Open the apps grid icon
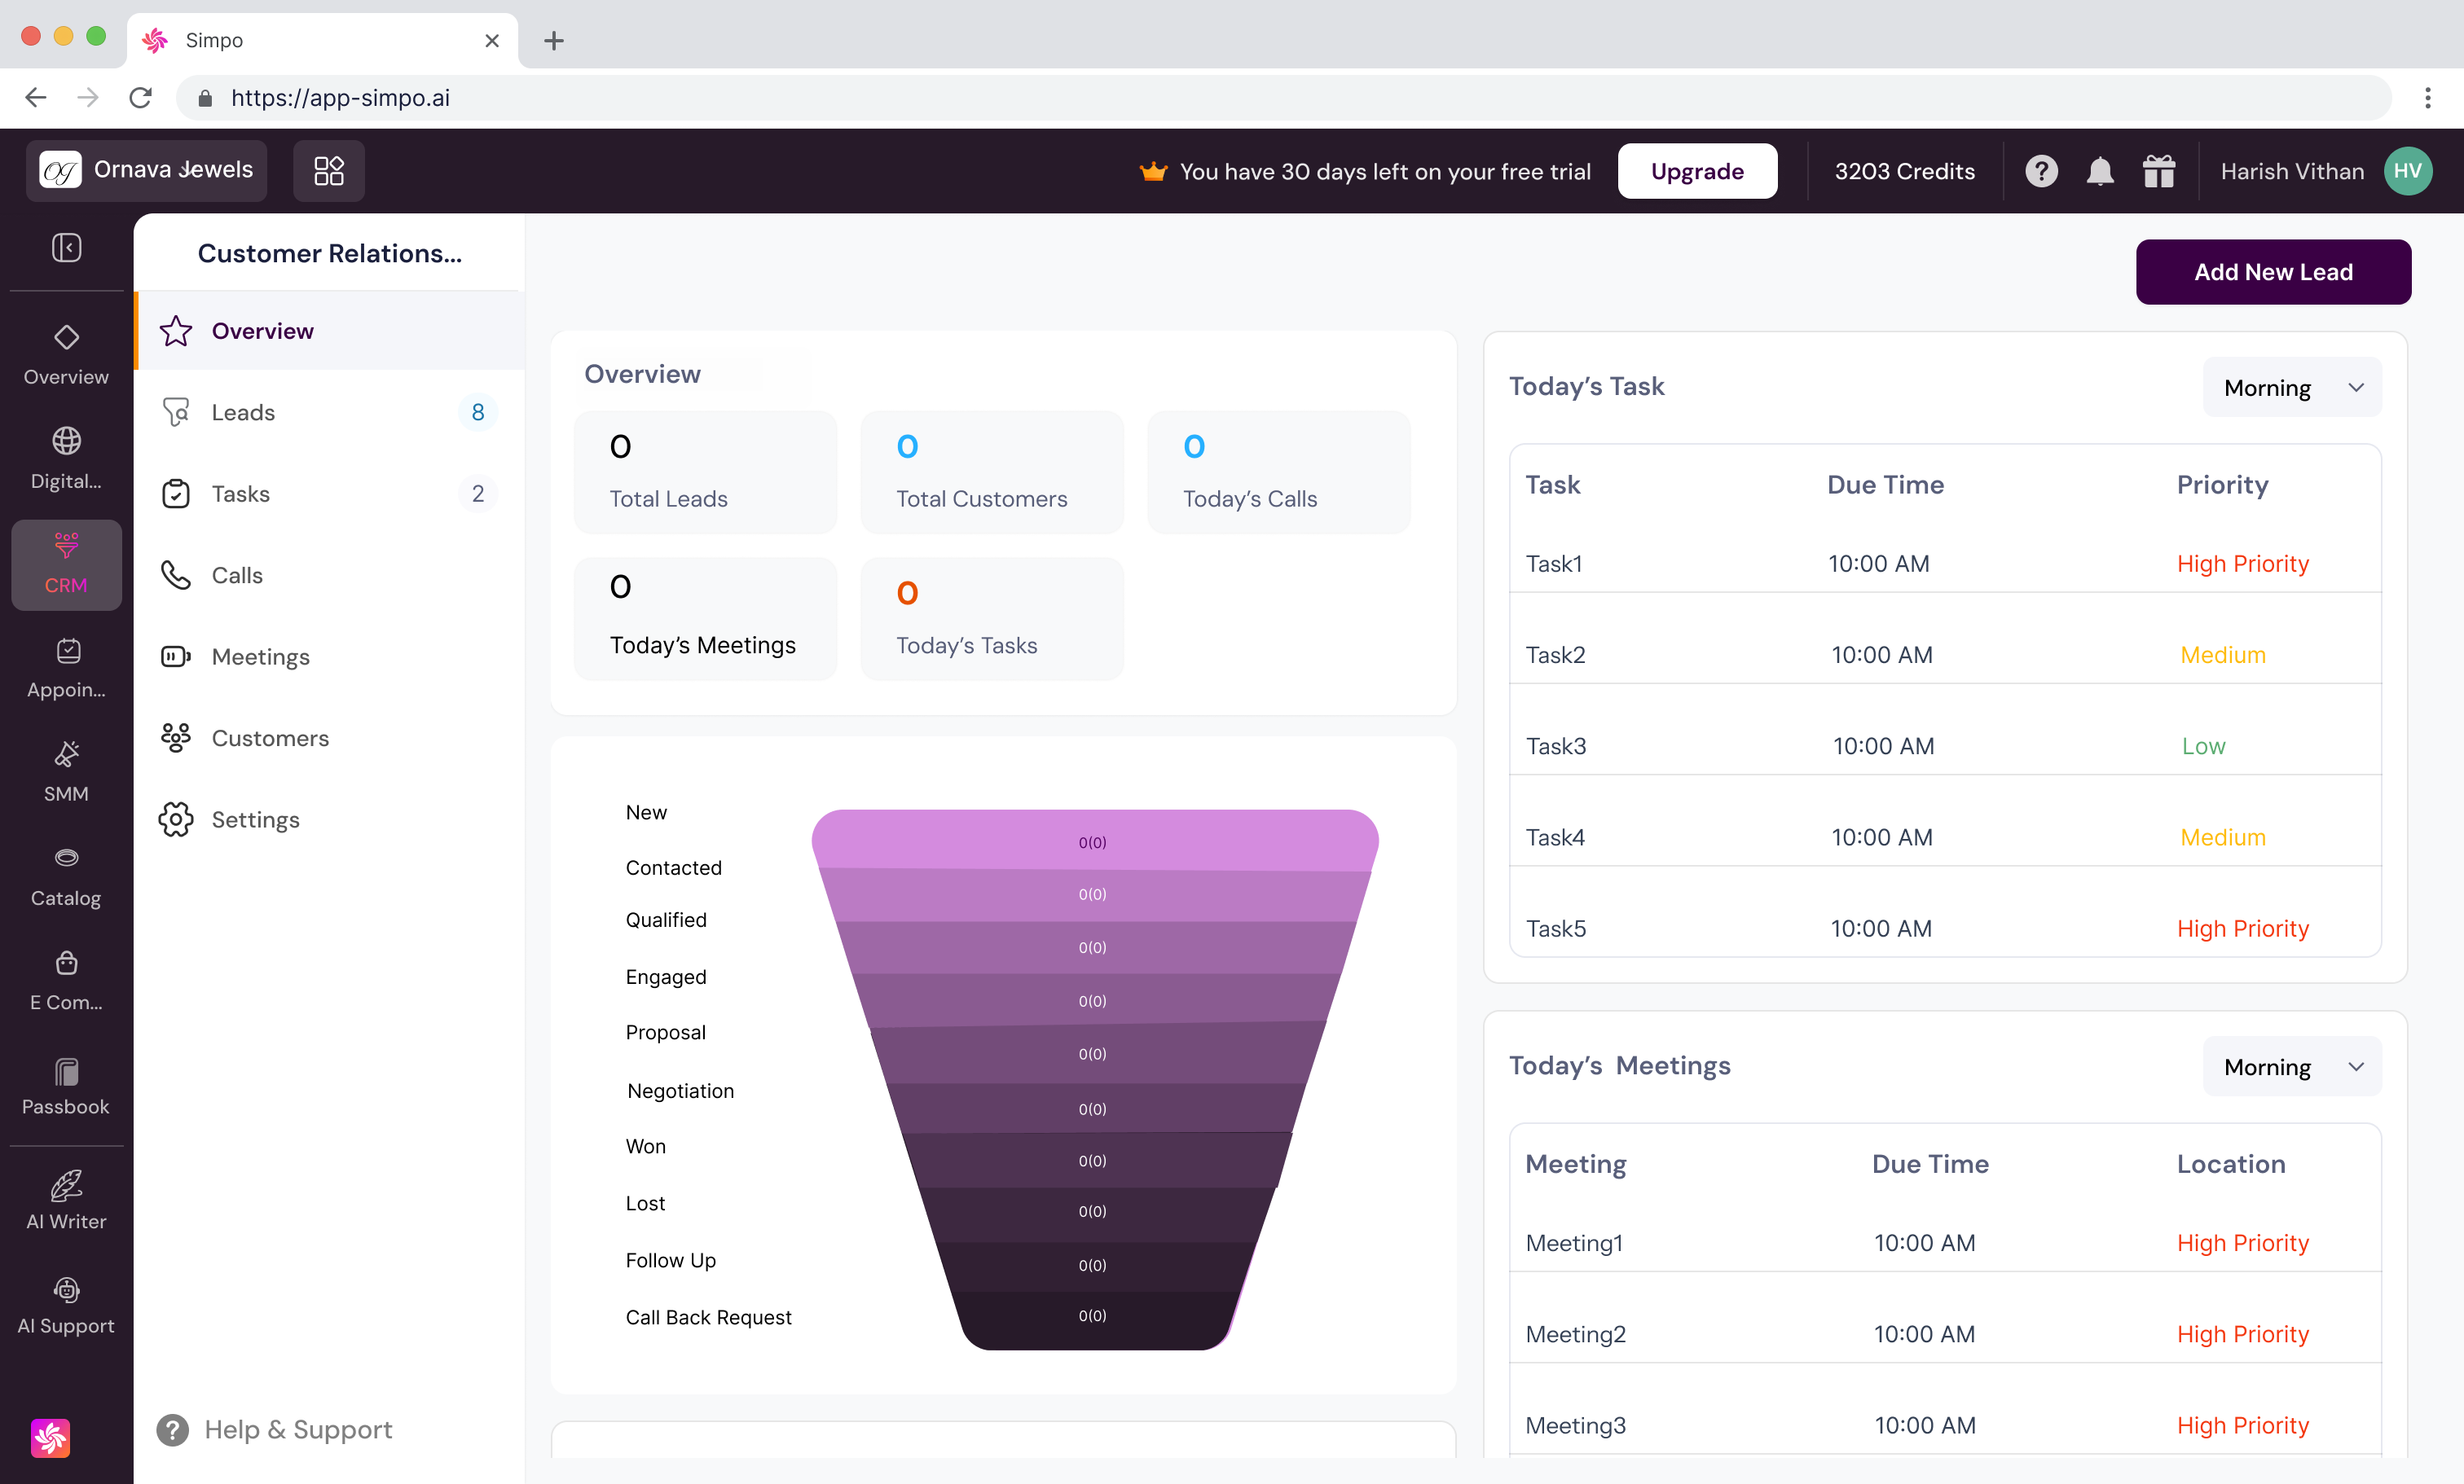The height and width of the screenshot is (1484, 2464). (328, 171)
